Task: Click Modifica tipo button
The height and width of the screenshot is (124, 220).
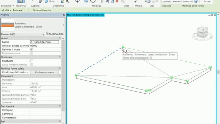Action: tap(55, 34)
